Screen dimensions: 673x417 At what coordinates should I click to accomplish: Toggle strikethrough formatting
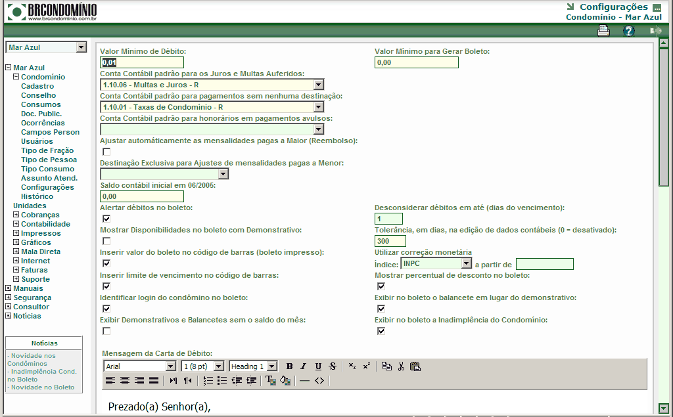coord(333,366)
